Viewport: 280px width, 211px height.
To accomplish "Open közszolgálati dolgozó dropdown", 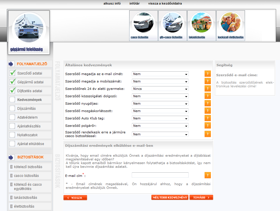I will click(x=160, y=96).
